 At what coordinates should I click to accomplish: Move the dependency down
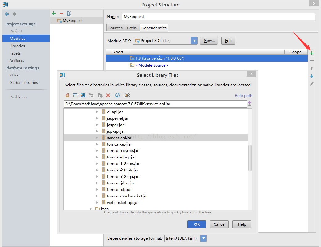[x=311, y=76]
